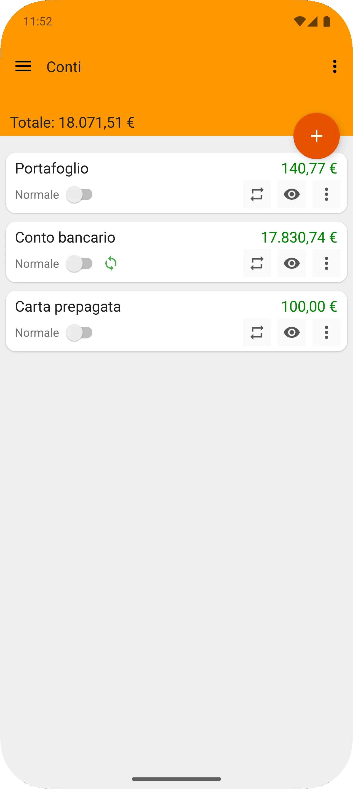The height and width of the screenshot is (789, 353).
Task: Tap the 100,00 € balance
Action: pyautogui.click(x=309, y=306)
